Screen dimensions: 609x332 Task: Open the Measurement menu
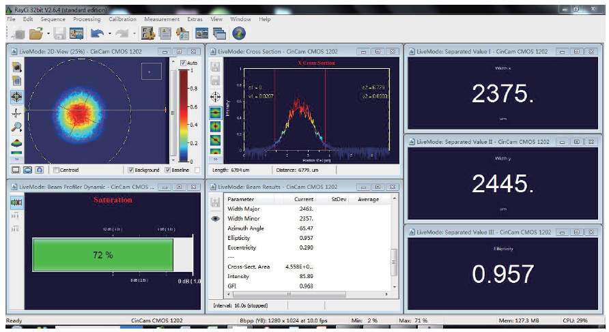pyautogui.click(x=162, y=19)
